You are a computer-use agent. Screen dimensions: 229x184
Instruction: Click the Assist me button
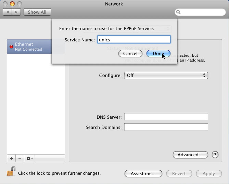pyautogui.click(x=143, y=173)
